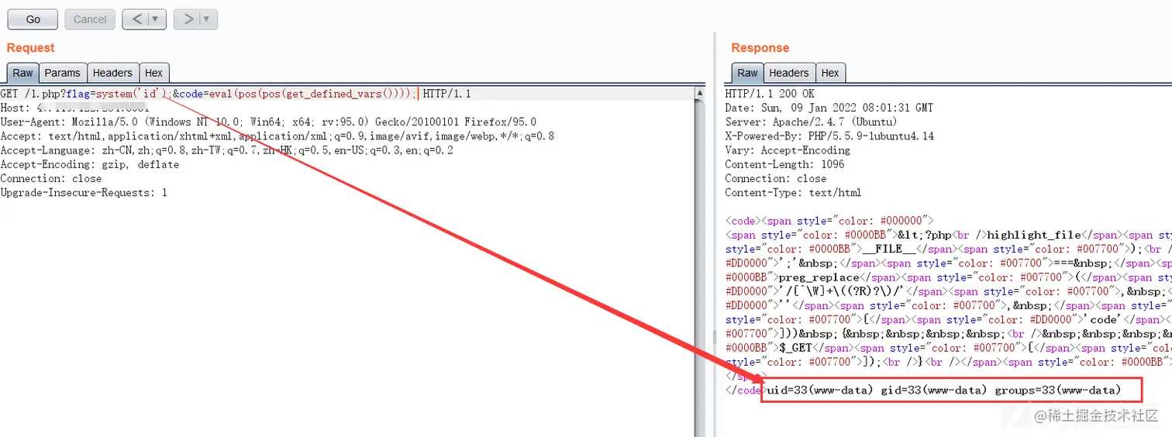Click the Accept-Language header line
This screenshot has height=437, width=1172.
tap(226, 150)
